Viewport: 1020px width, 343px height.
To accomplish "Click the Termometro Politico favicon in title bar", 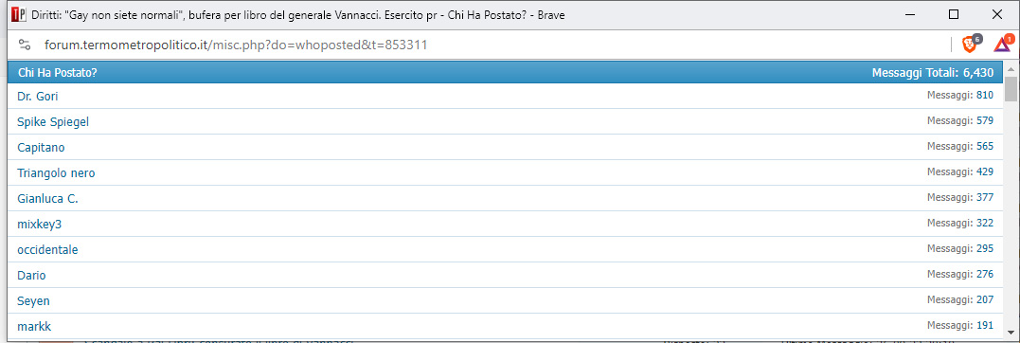I will click(18, 14).
